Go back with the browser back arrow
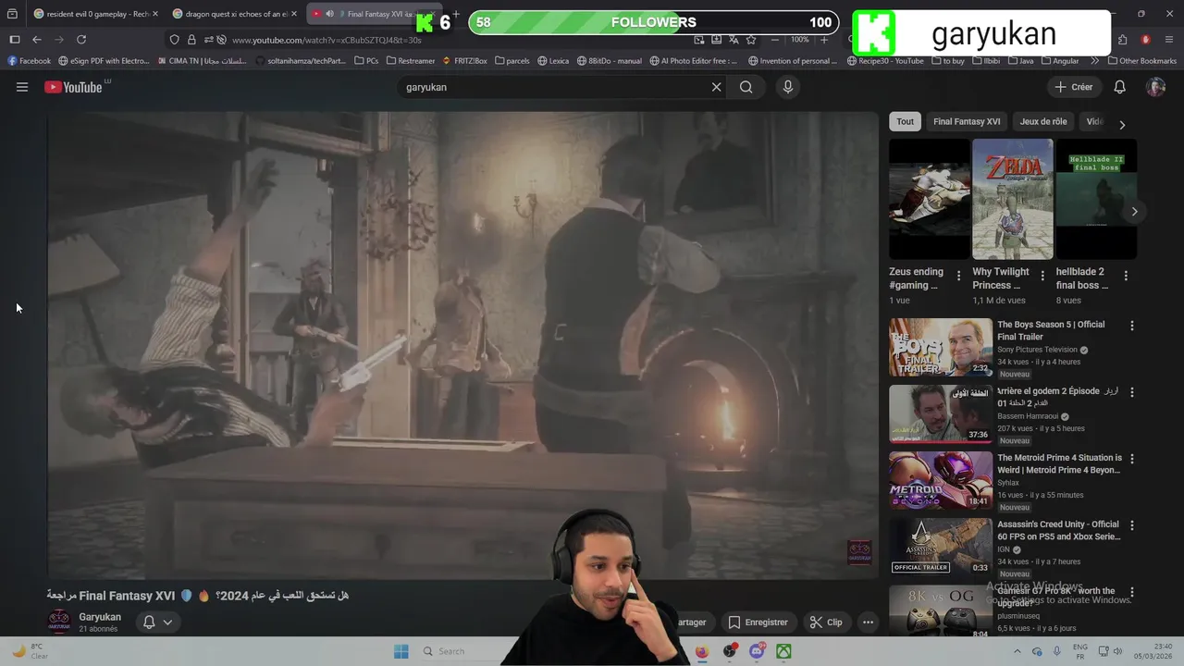 37,40
